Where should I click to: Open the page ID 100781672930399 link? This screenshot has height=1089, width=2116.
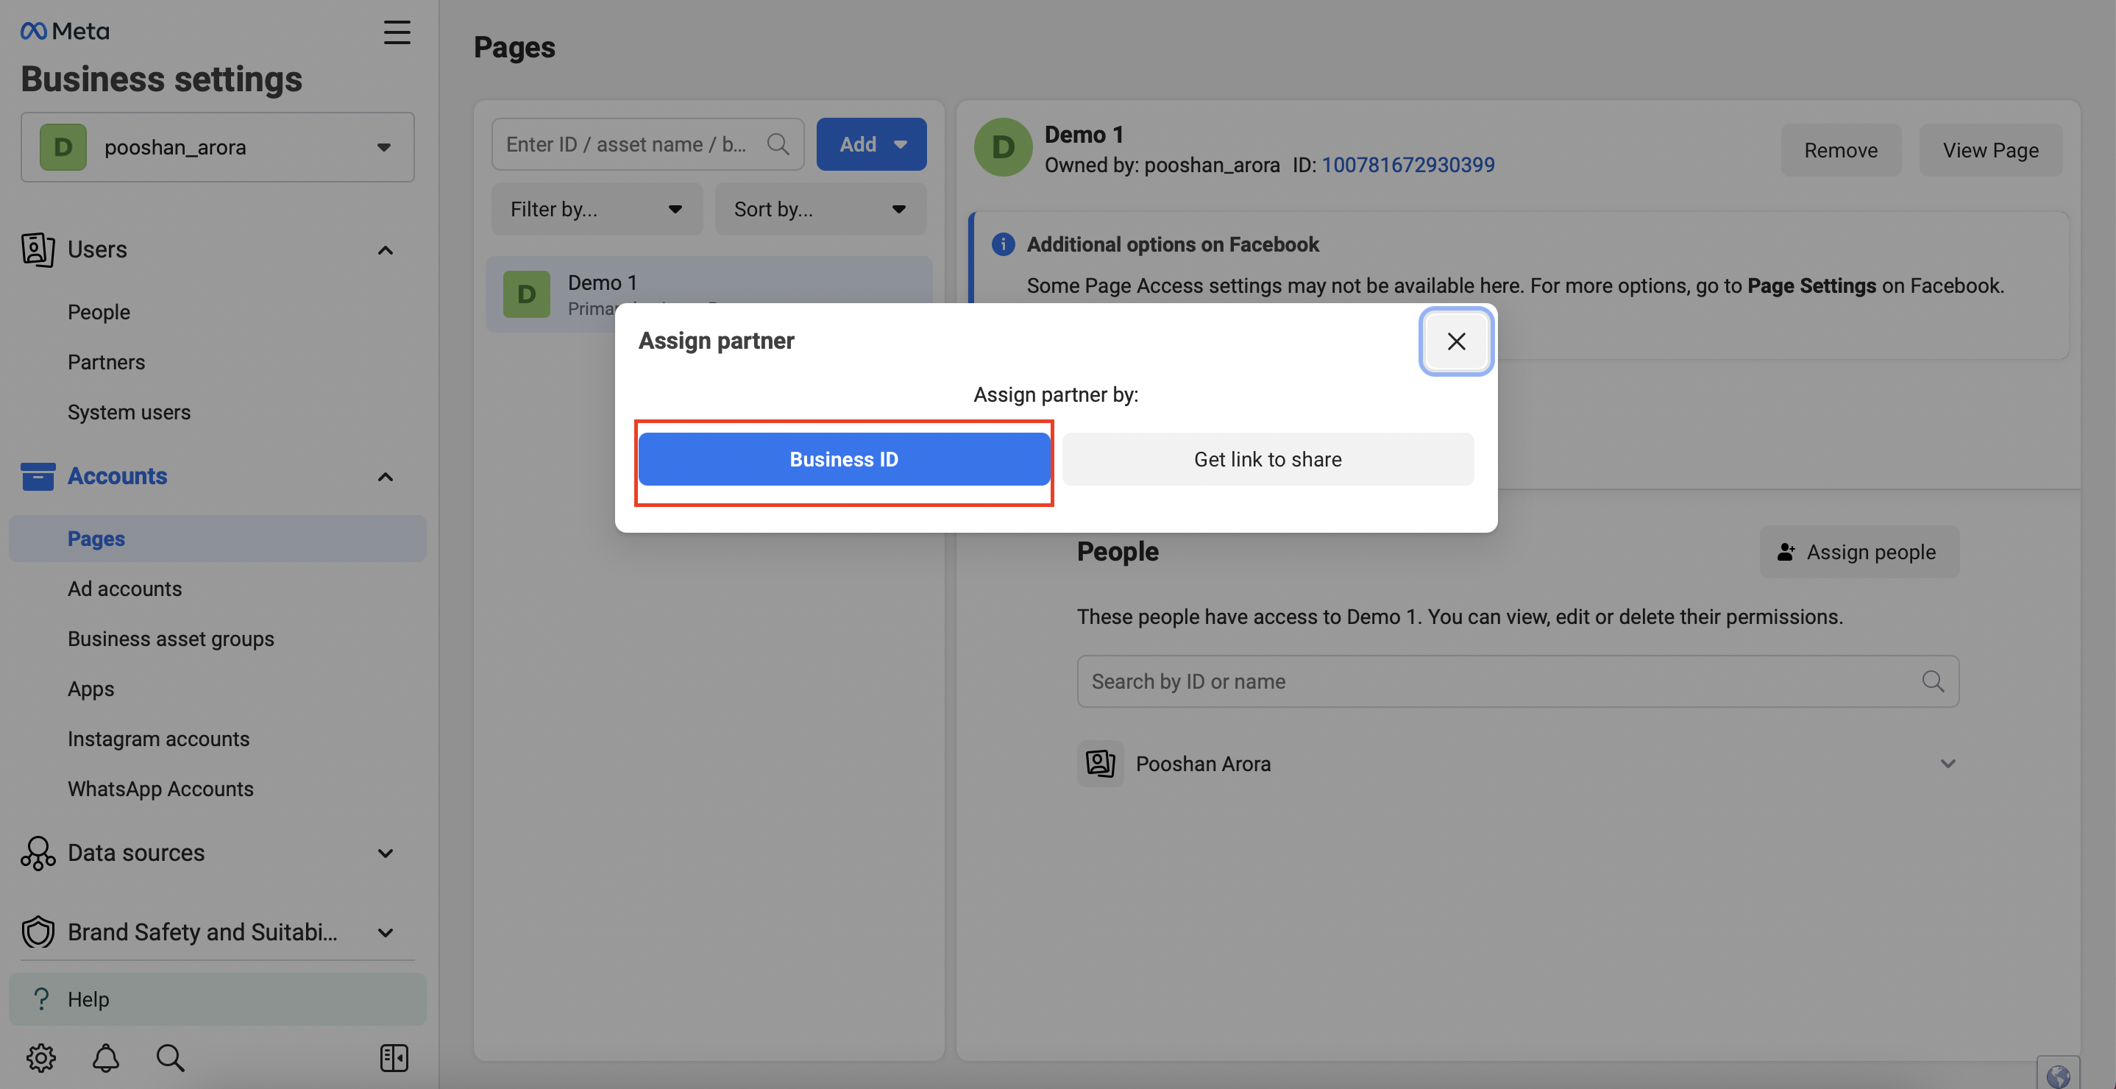(x=1408, y=165)
